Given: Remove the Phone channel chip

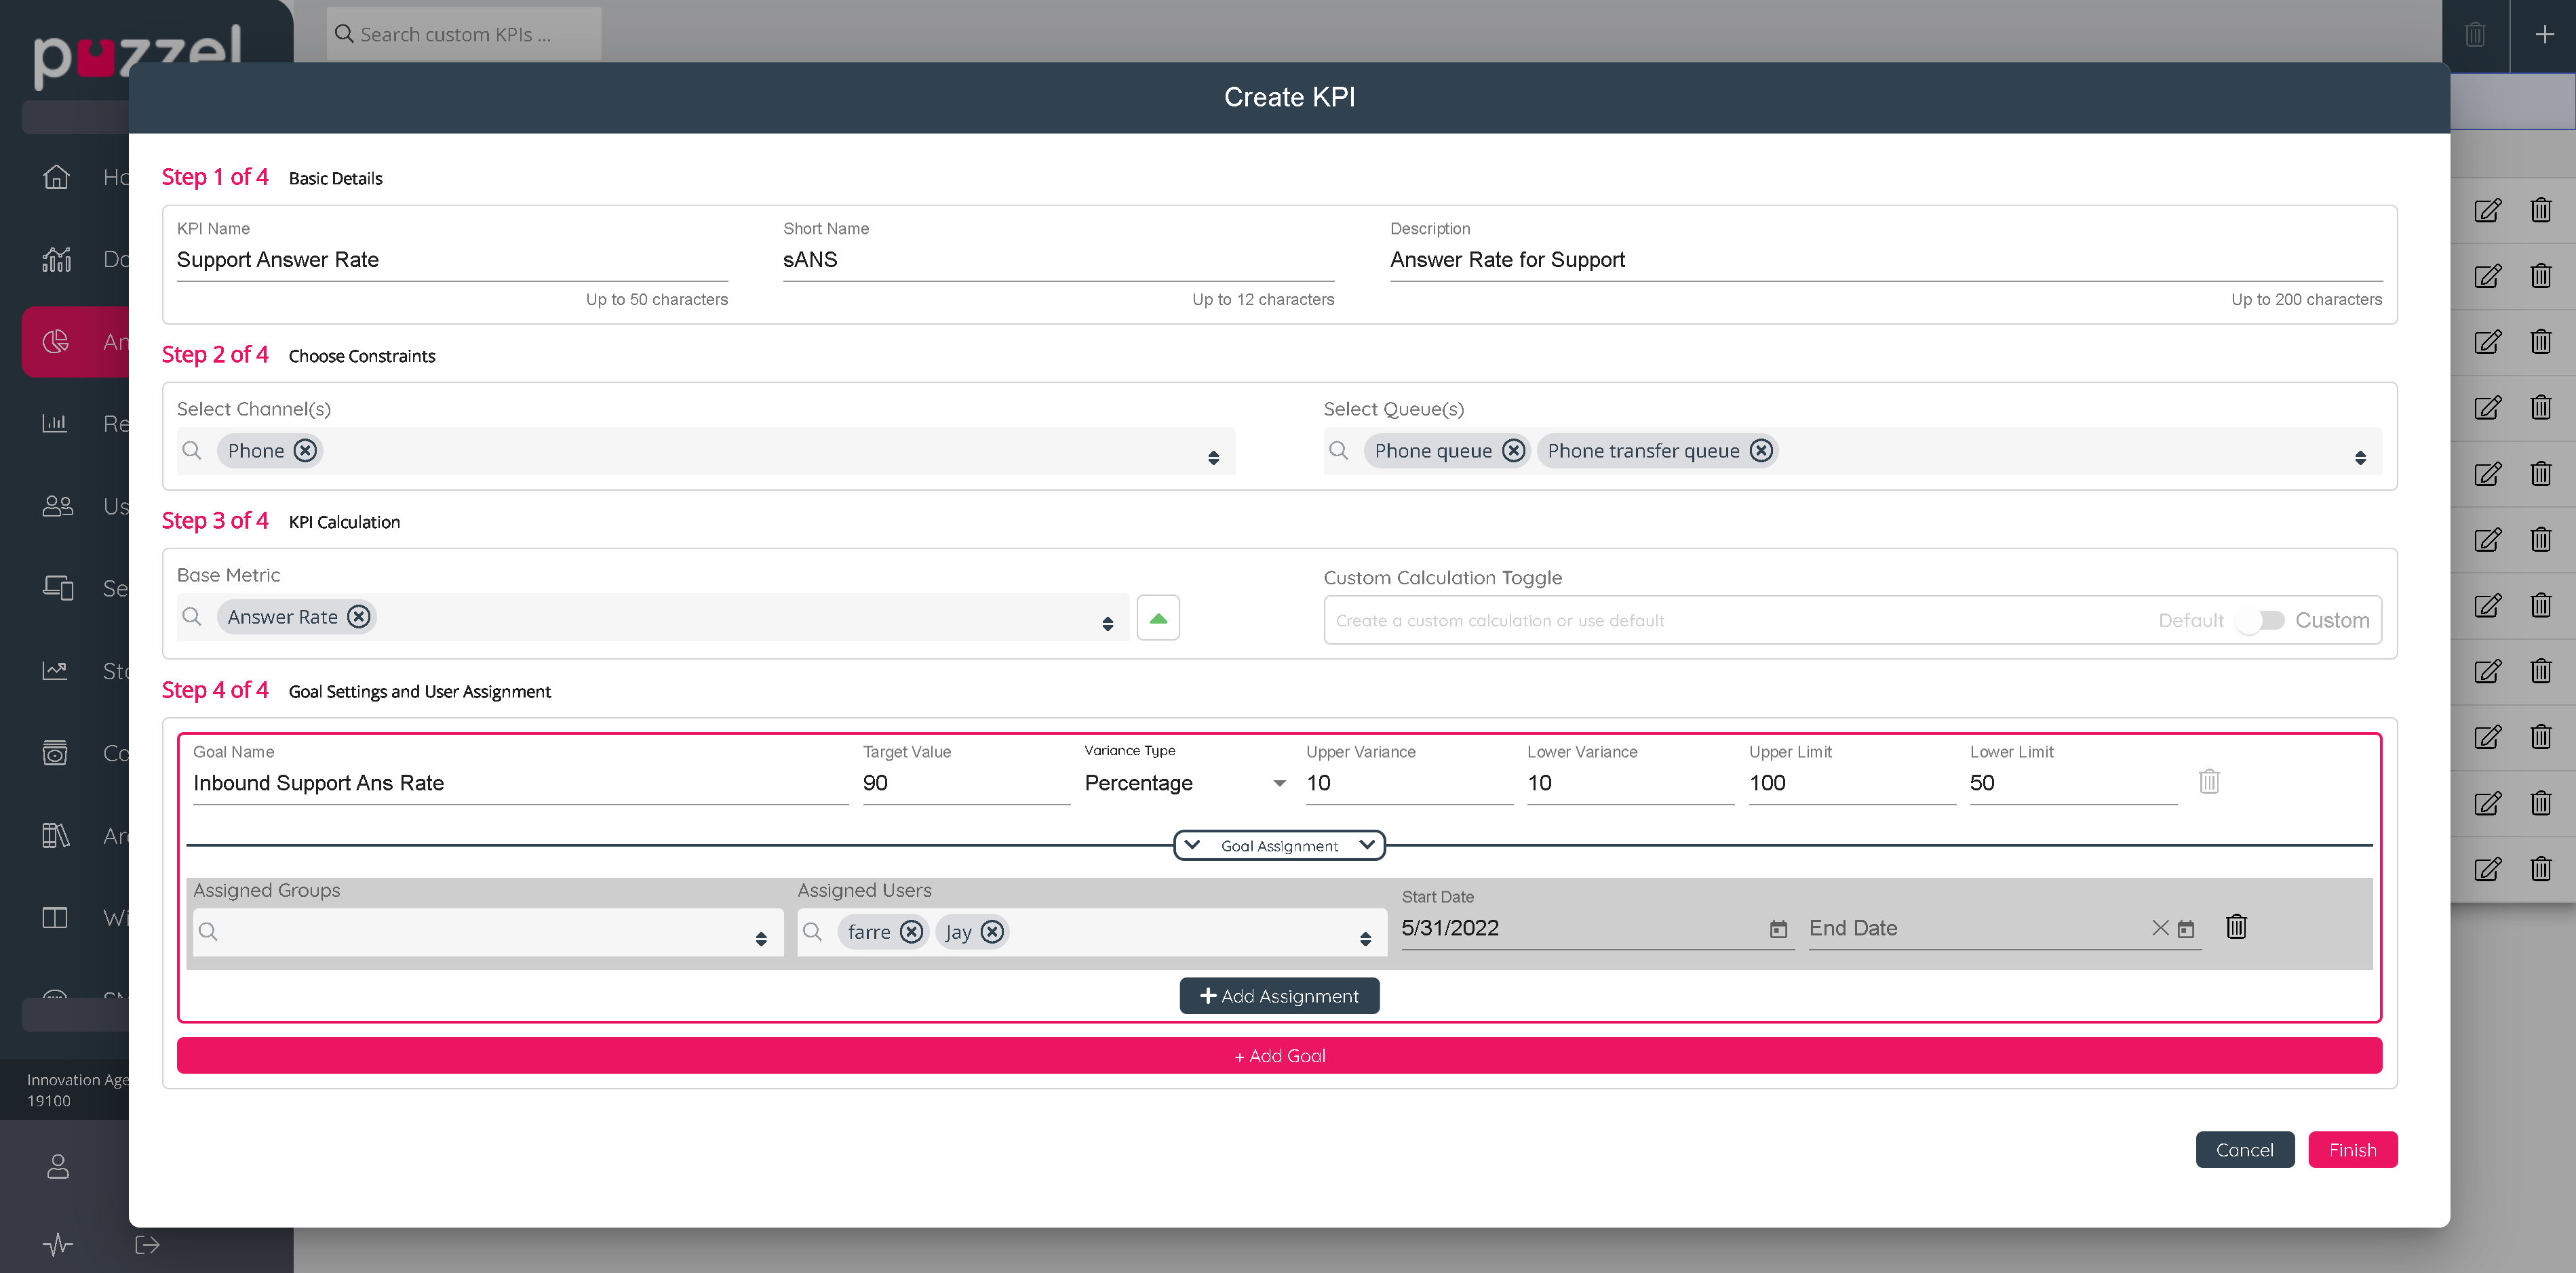Looking at the screenshot, I should (x=305, y=451).
